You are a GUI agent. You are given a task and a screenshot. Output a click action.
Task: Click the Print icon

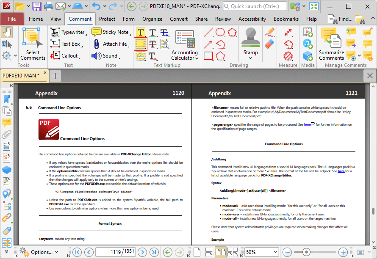click(48, 6)
